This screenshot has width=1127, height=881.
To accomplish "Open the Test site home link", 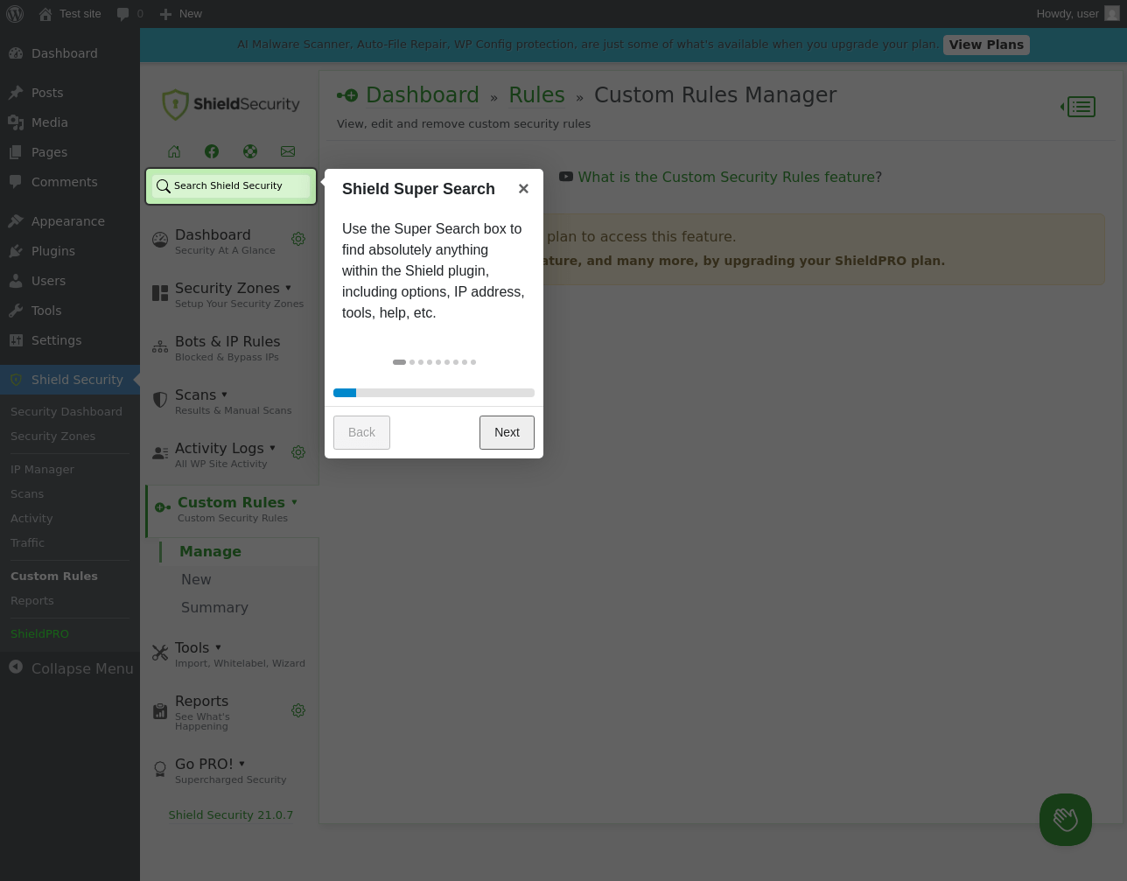I will 70,14.
